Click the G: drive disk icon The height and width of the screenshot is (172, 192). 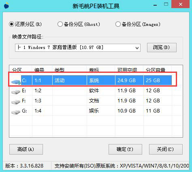16,112
